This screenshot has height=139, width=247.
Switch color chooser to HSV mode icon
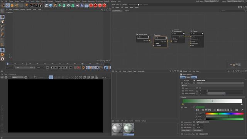[218, 110]
